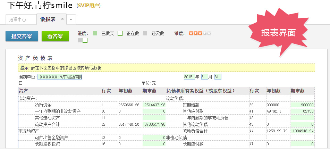Edit 长期应付款 期末数 cell

(x=303, y=144)
